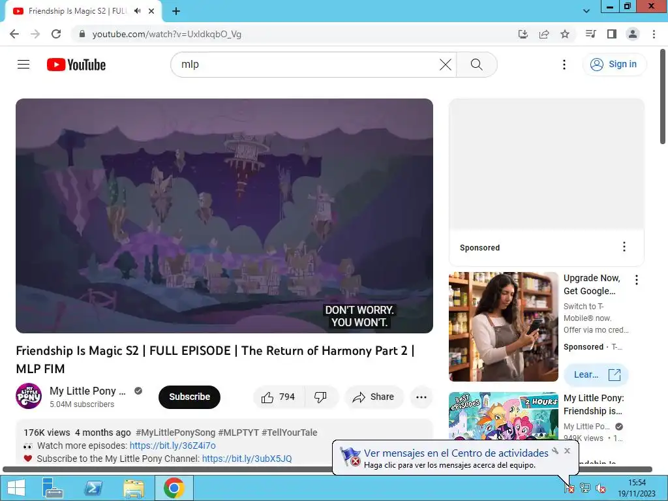This screenshot has height=501, width=668.
Task: Subscribe to My Little Pony channel
Action: (x=190, y=397)
